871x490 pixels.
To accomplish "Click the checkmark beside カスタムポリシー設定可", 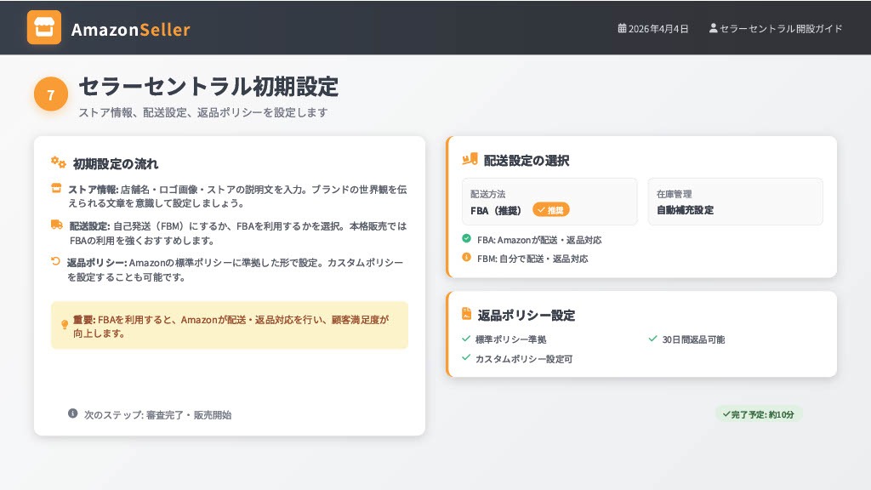I will [466, 358].
